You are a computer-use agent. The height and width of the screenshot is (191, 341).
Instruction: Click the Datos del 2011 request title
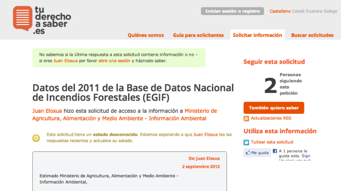133,92
